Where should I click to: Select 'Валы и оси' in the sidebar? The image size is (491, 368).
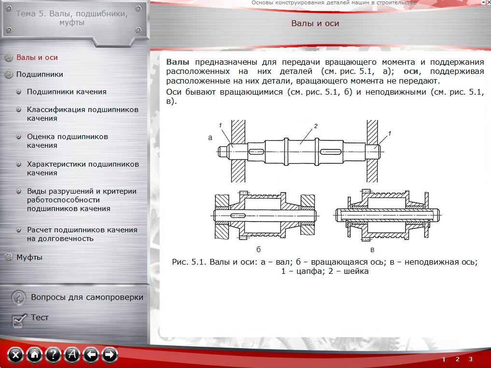pyautogui.click(x=37, y=57)
